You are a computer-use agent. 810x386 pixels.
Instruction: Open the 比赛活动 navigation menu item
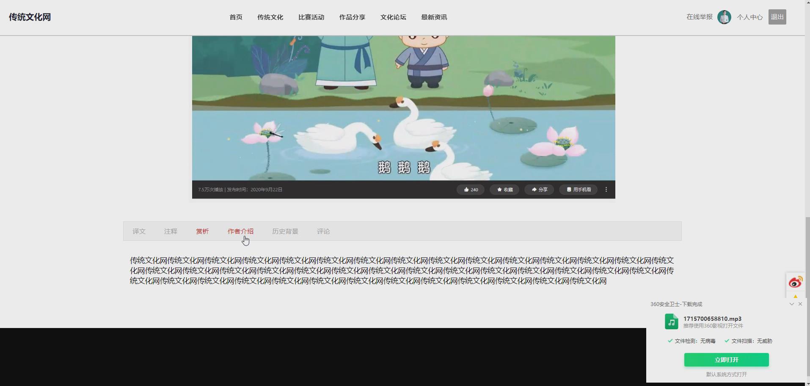tap(311, 17)
